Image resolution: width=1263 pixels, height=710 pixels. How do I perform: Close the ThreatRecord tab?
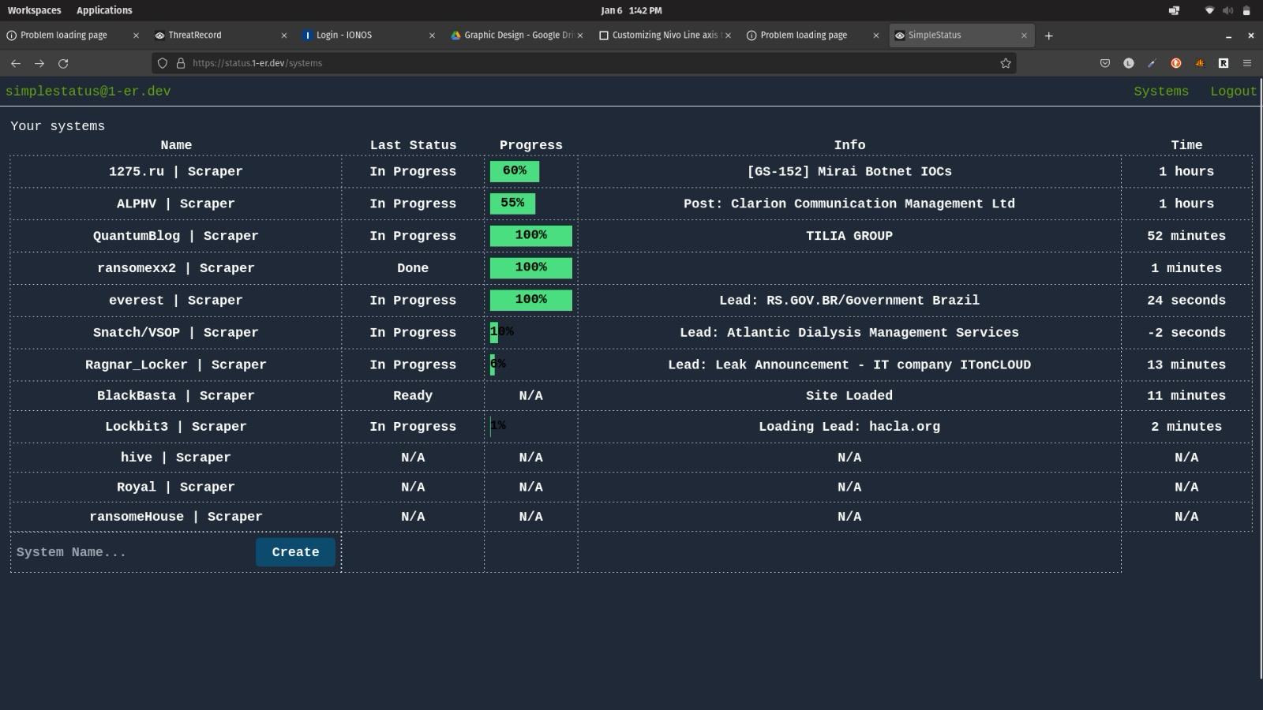284,35
